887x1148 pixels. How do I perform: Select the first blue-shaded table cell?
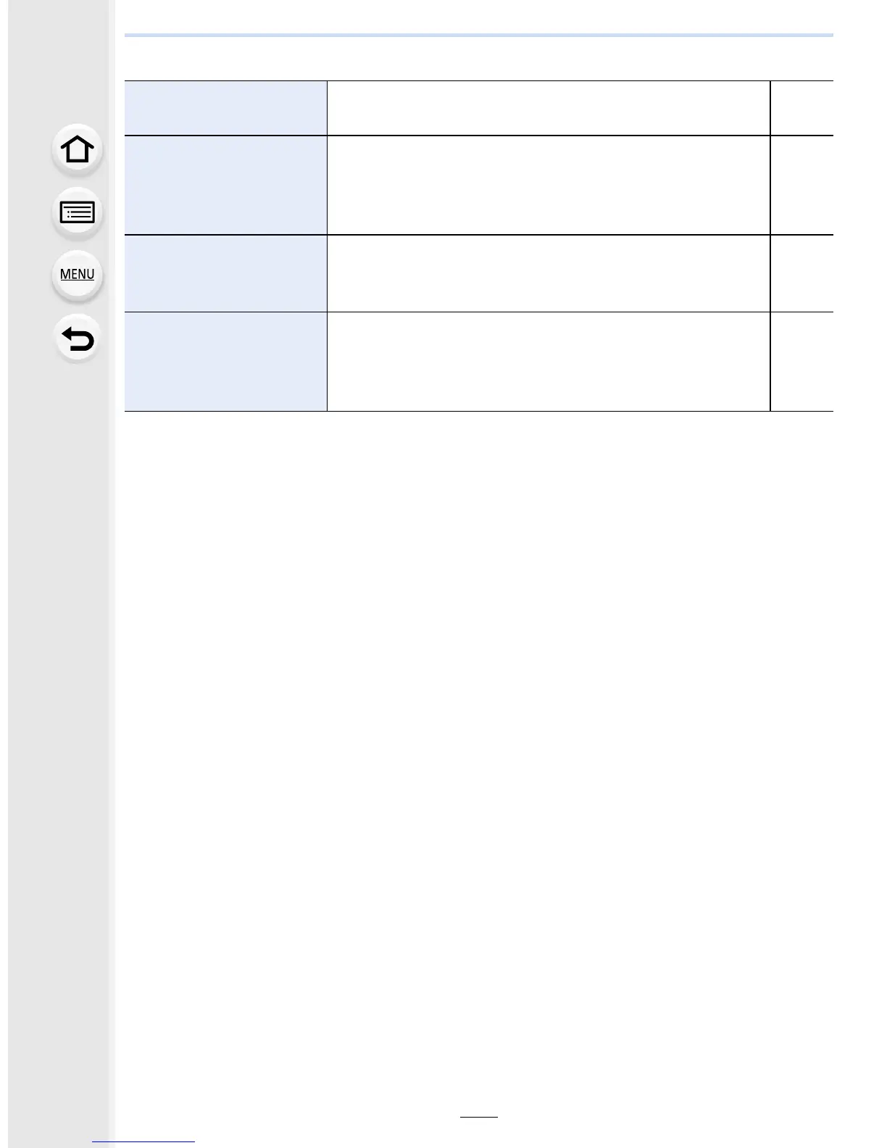point(225,108)
